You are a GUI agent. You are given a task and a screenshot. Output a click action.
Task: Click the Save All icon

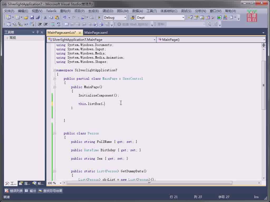(x=38, y=17)
